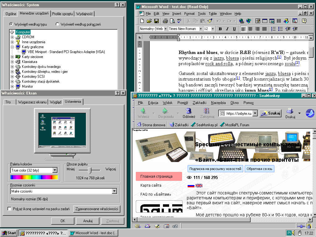Switch to Microsoft Word taskbar button
Viewport: 316px width, 237px height.
93,233
